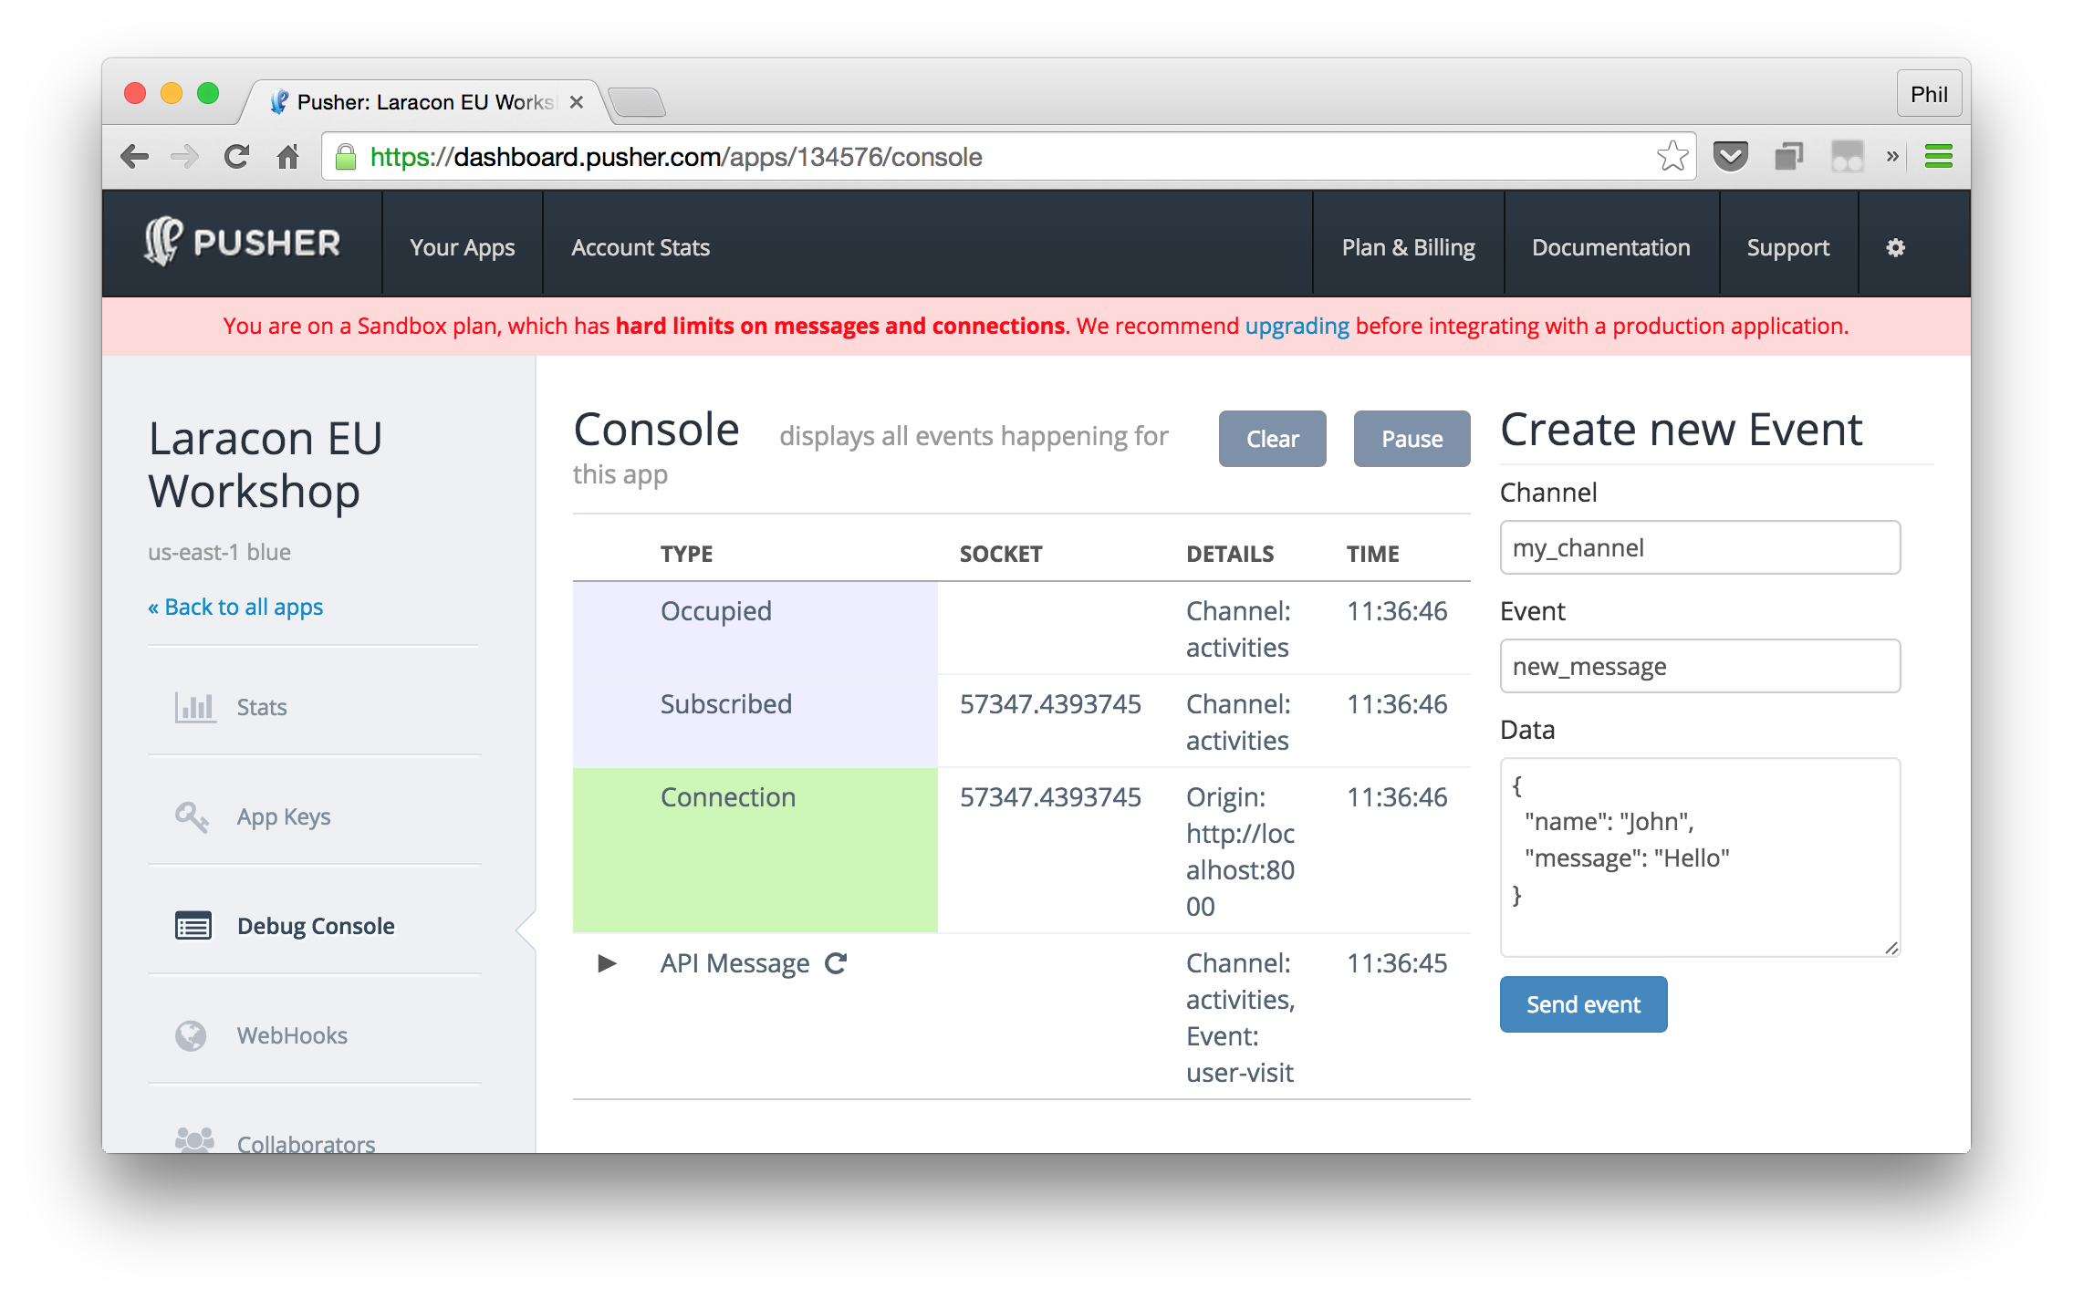Resend the API Message with the retry icon
Screen dimensions: 2073x1299
click(x=836, y=963)
